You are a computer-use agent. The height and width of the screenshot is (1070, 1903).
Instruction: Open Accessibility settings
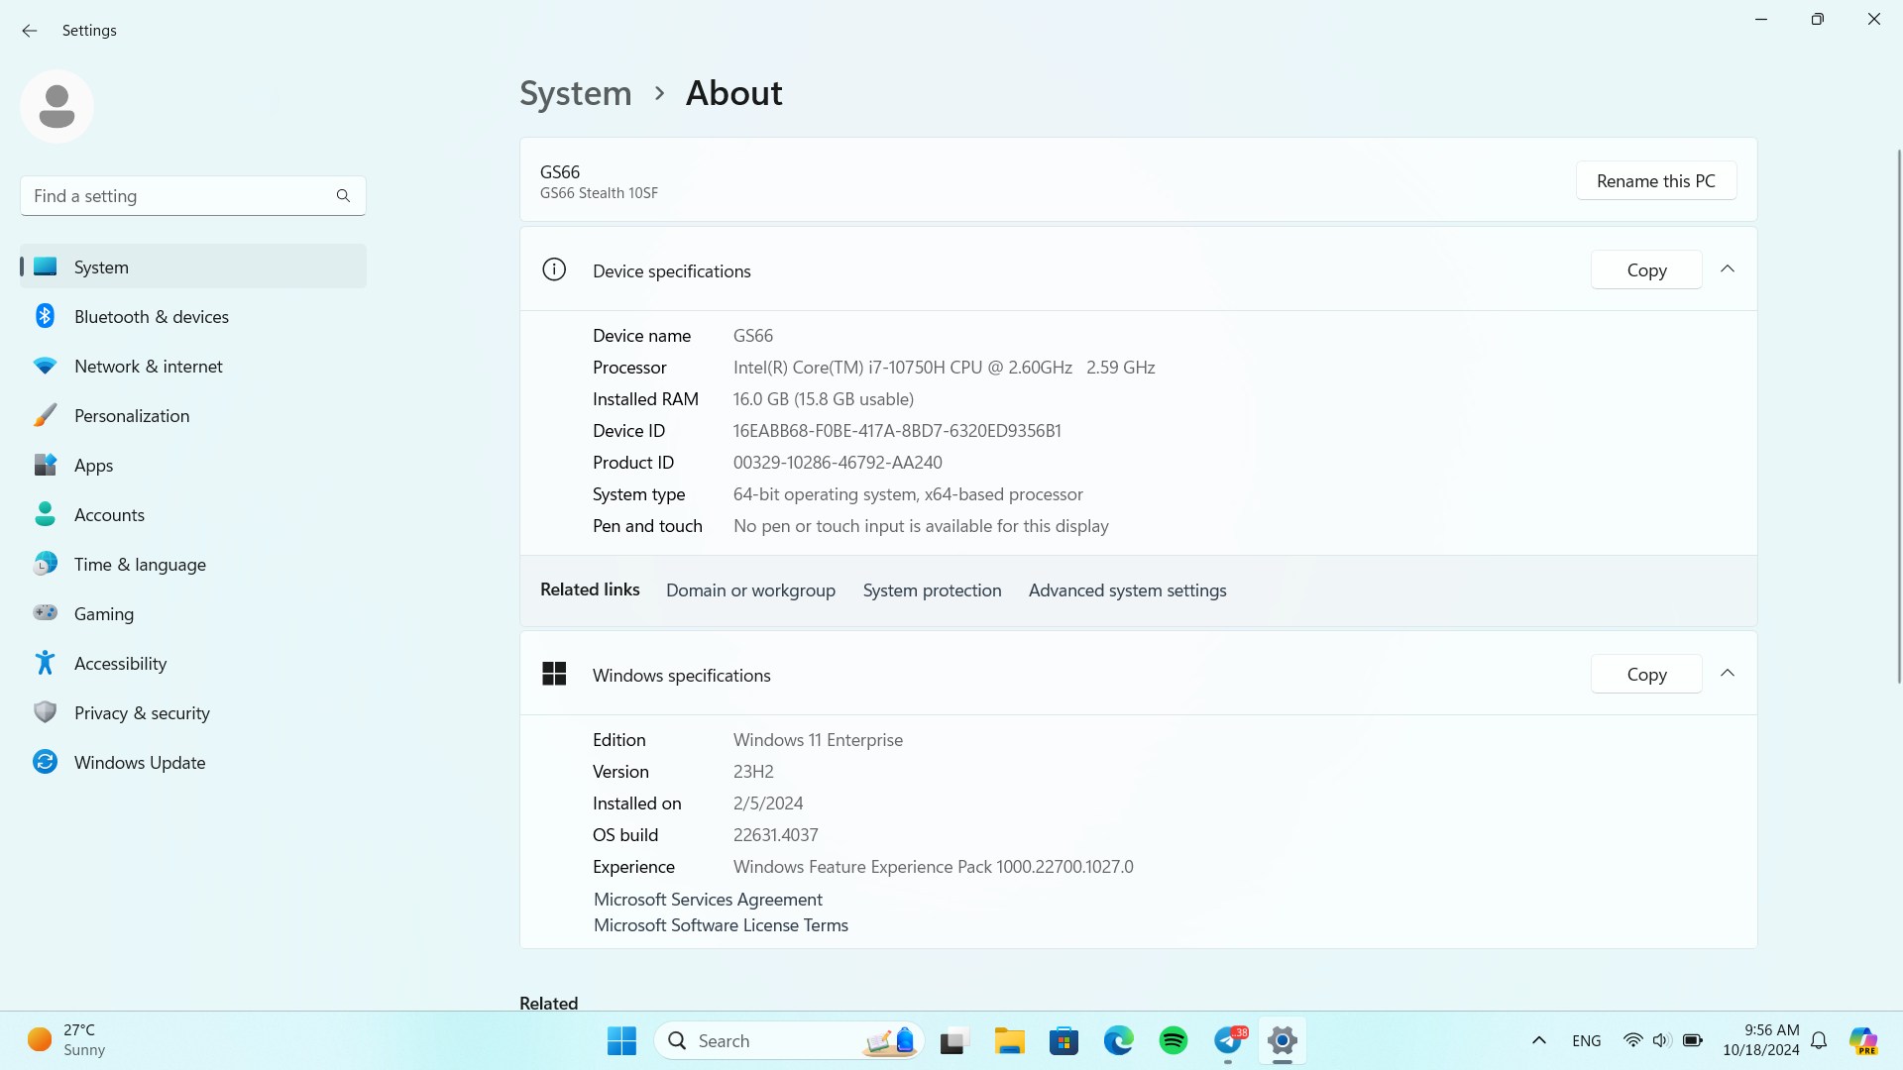click(120, 664)
